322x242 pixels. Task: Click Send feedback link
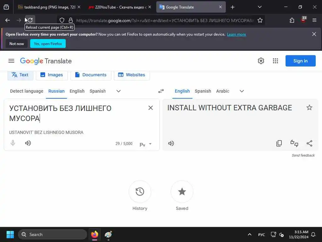point(303,155)
